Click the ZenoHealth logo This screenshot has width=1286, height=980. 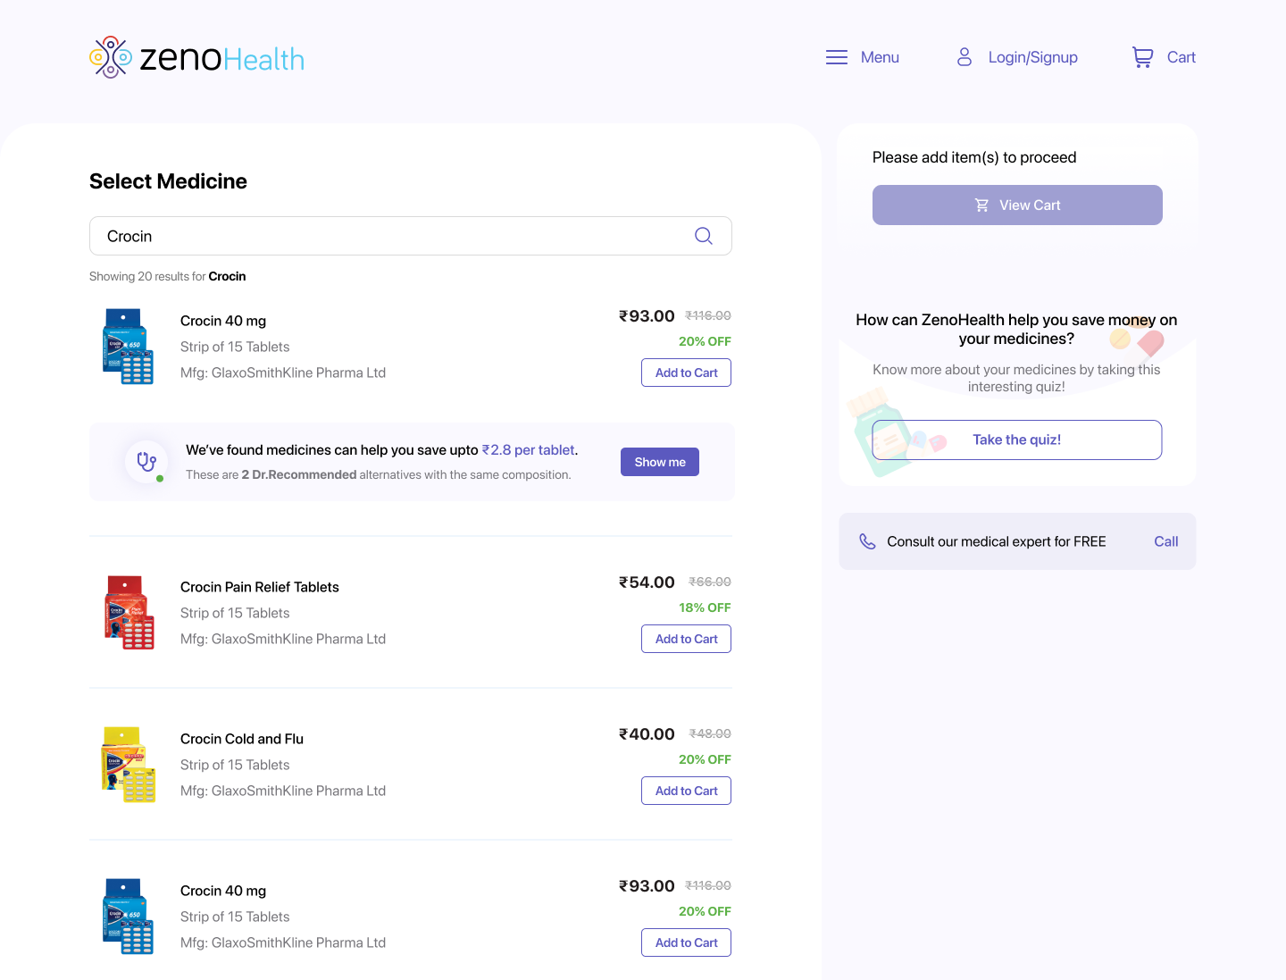point(197,57)
